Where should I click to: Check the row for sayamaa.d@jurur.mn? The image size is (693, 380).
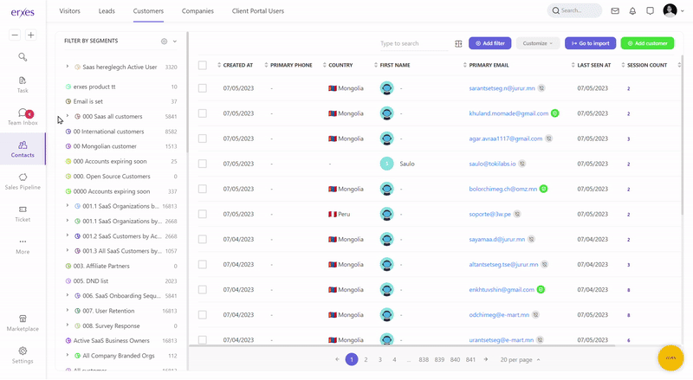203,239
